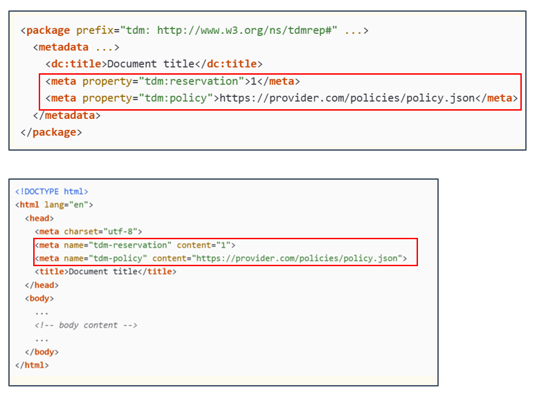The width and height of the screenshot is (537, 401).
Task: Click the meta name tdm-reservation line
Action: coord(135,245)
